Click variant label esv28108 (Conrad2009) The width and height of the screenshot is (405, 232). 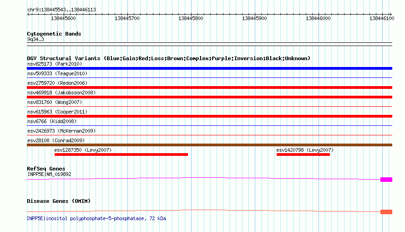(56, 140)
